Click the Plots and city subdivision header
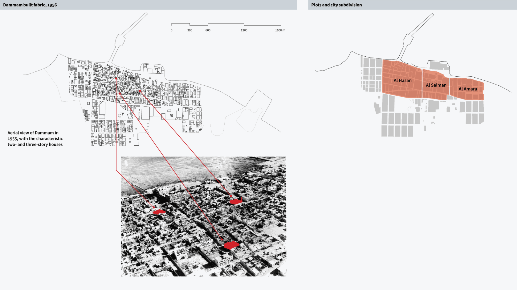 point(336,5)
